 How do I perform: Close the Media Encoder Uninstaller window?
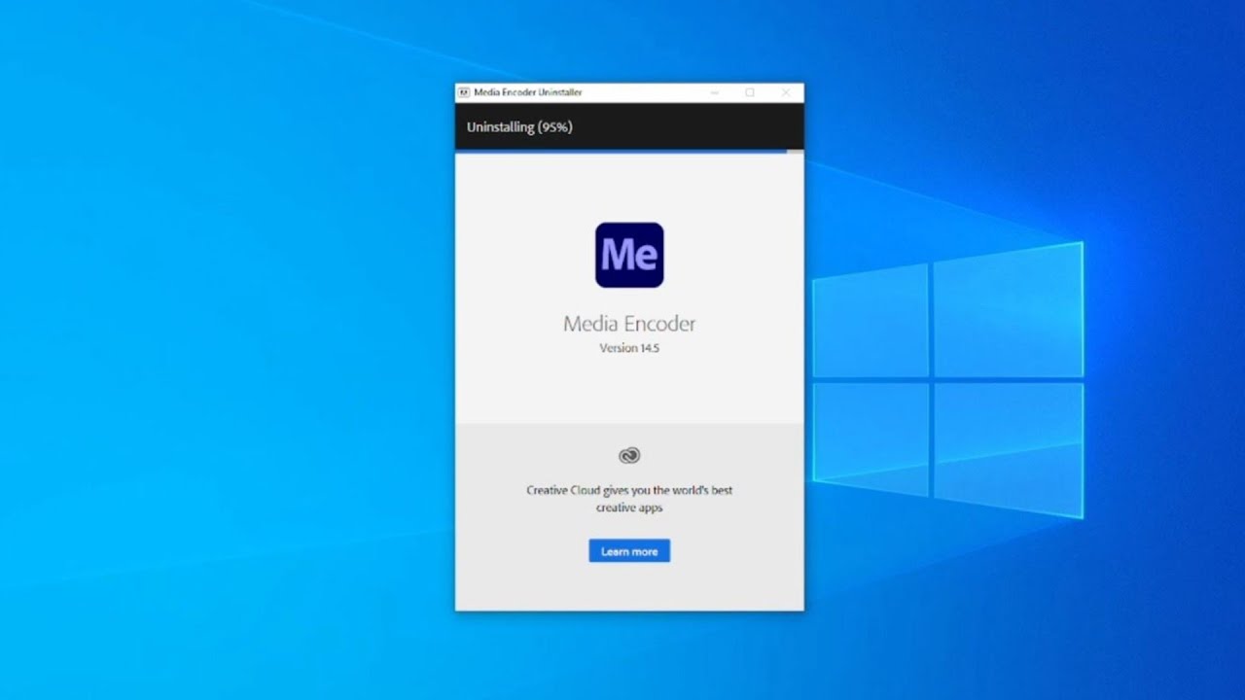coord(786,92)
